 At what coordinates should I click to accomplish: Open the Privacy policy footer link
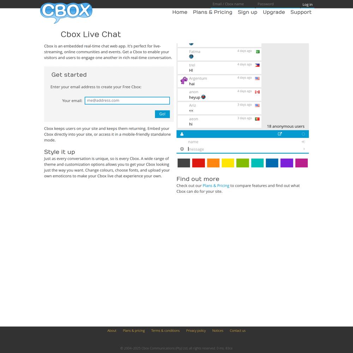[196, 331]
